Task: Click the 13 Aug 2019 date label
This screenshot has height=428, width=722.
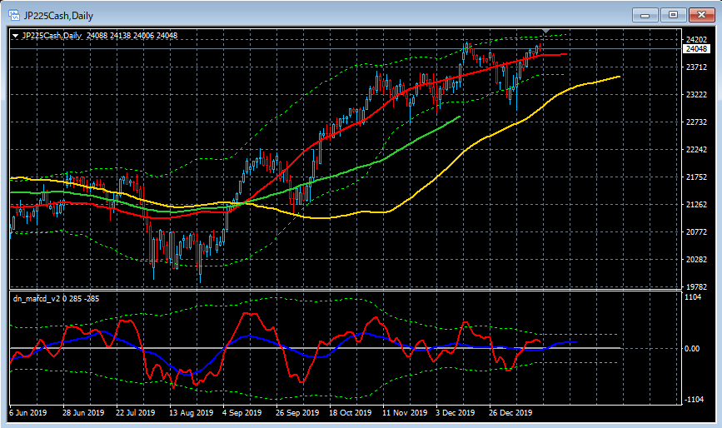Action: pos(191,413)
